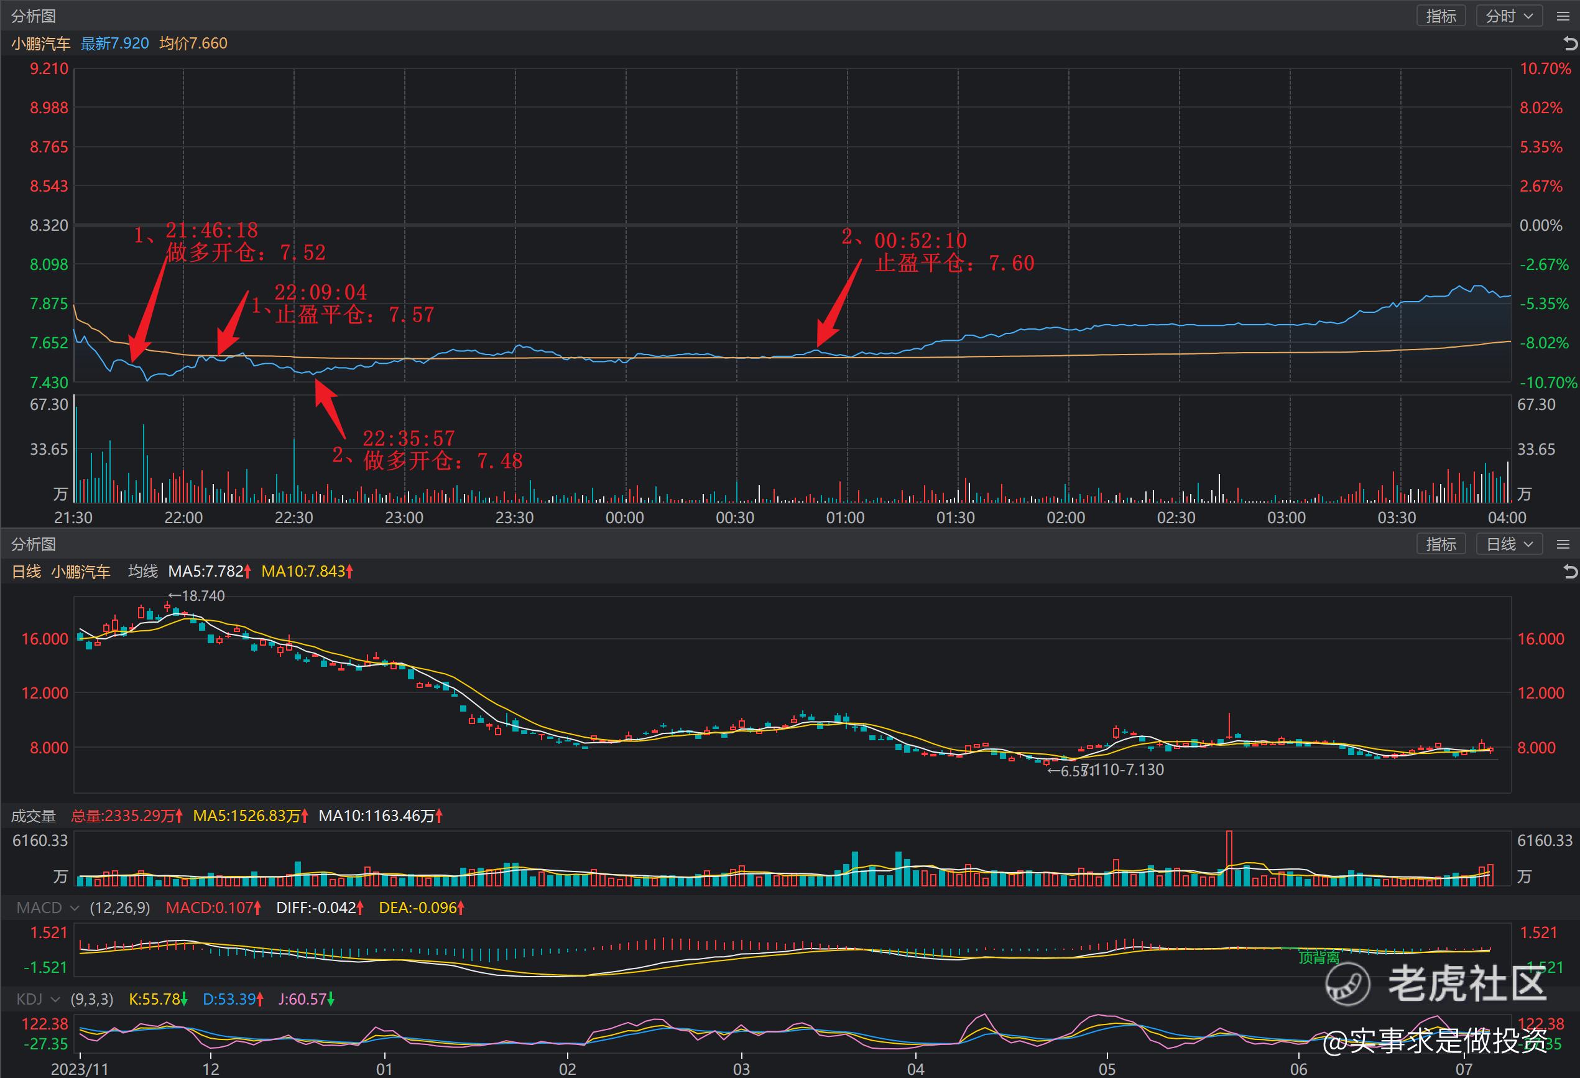Click restore arrow icon in intraday chart
The image size is (1580, 1078).
click(x=1570, y=44)
